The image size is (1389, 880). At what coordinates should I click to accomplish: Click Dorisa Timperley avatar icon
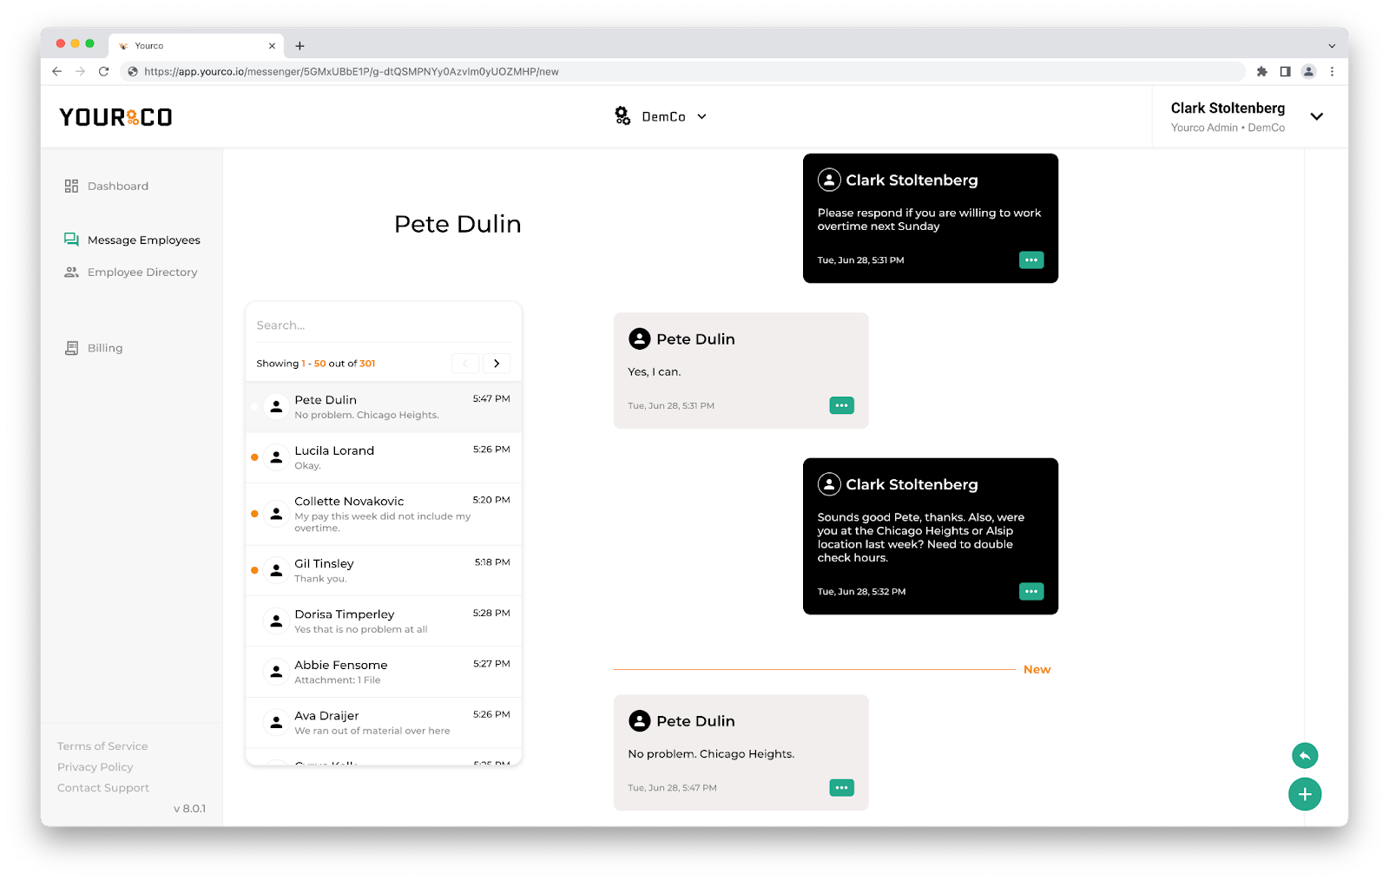click(276, 621)
